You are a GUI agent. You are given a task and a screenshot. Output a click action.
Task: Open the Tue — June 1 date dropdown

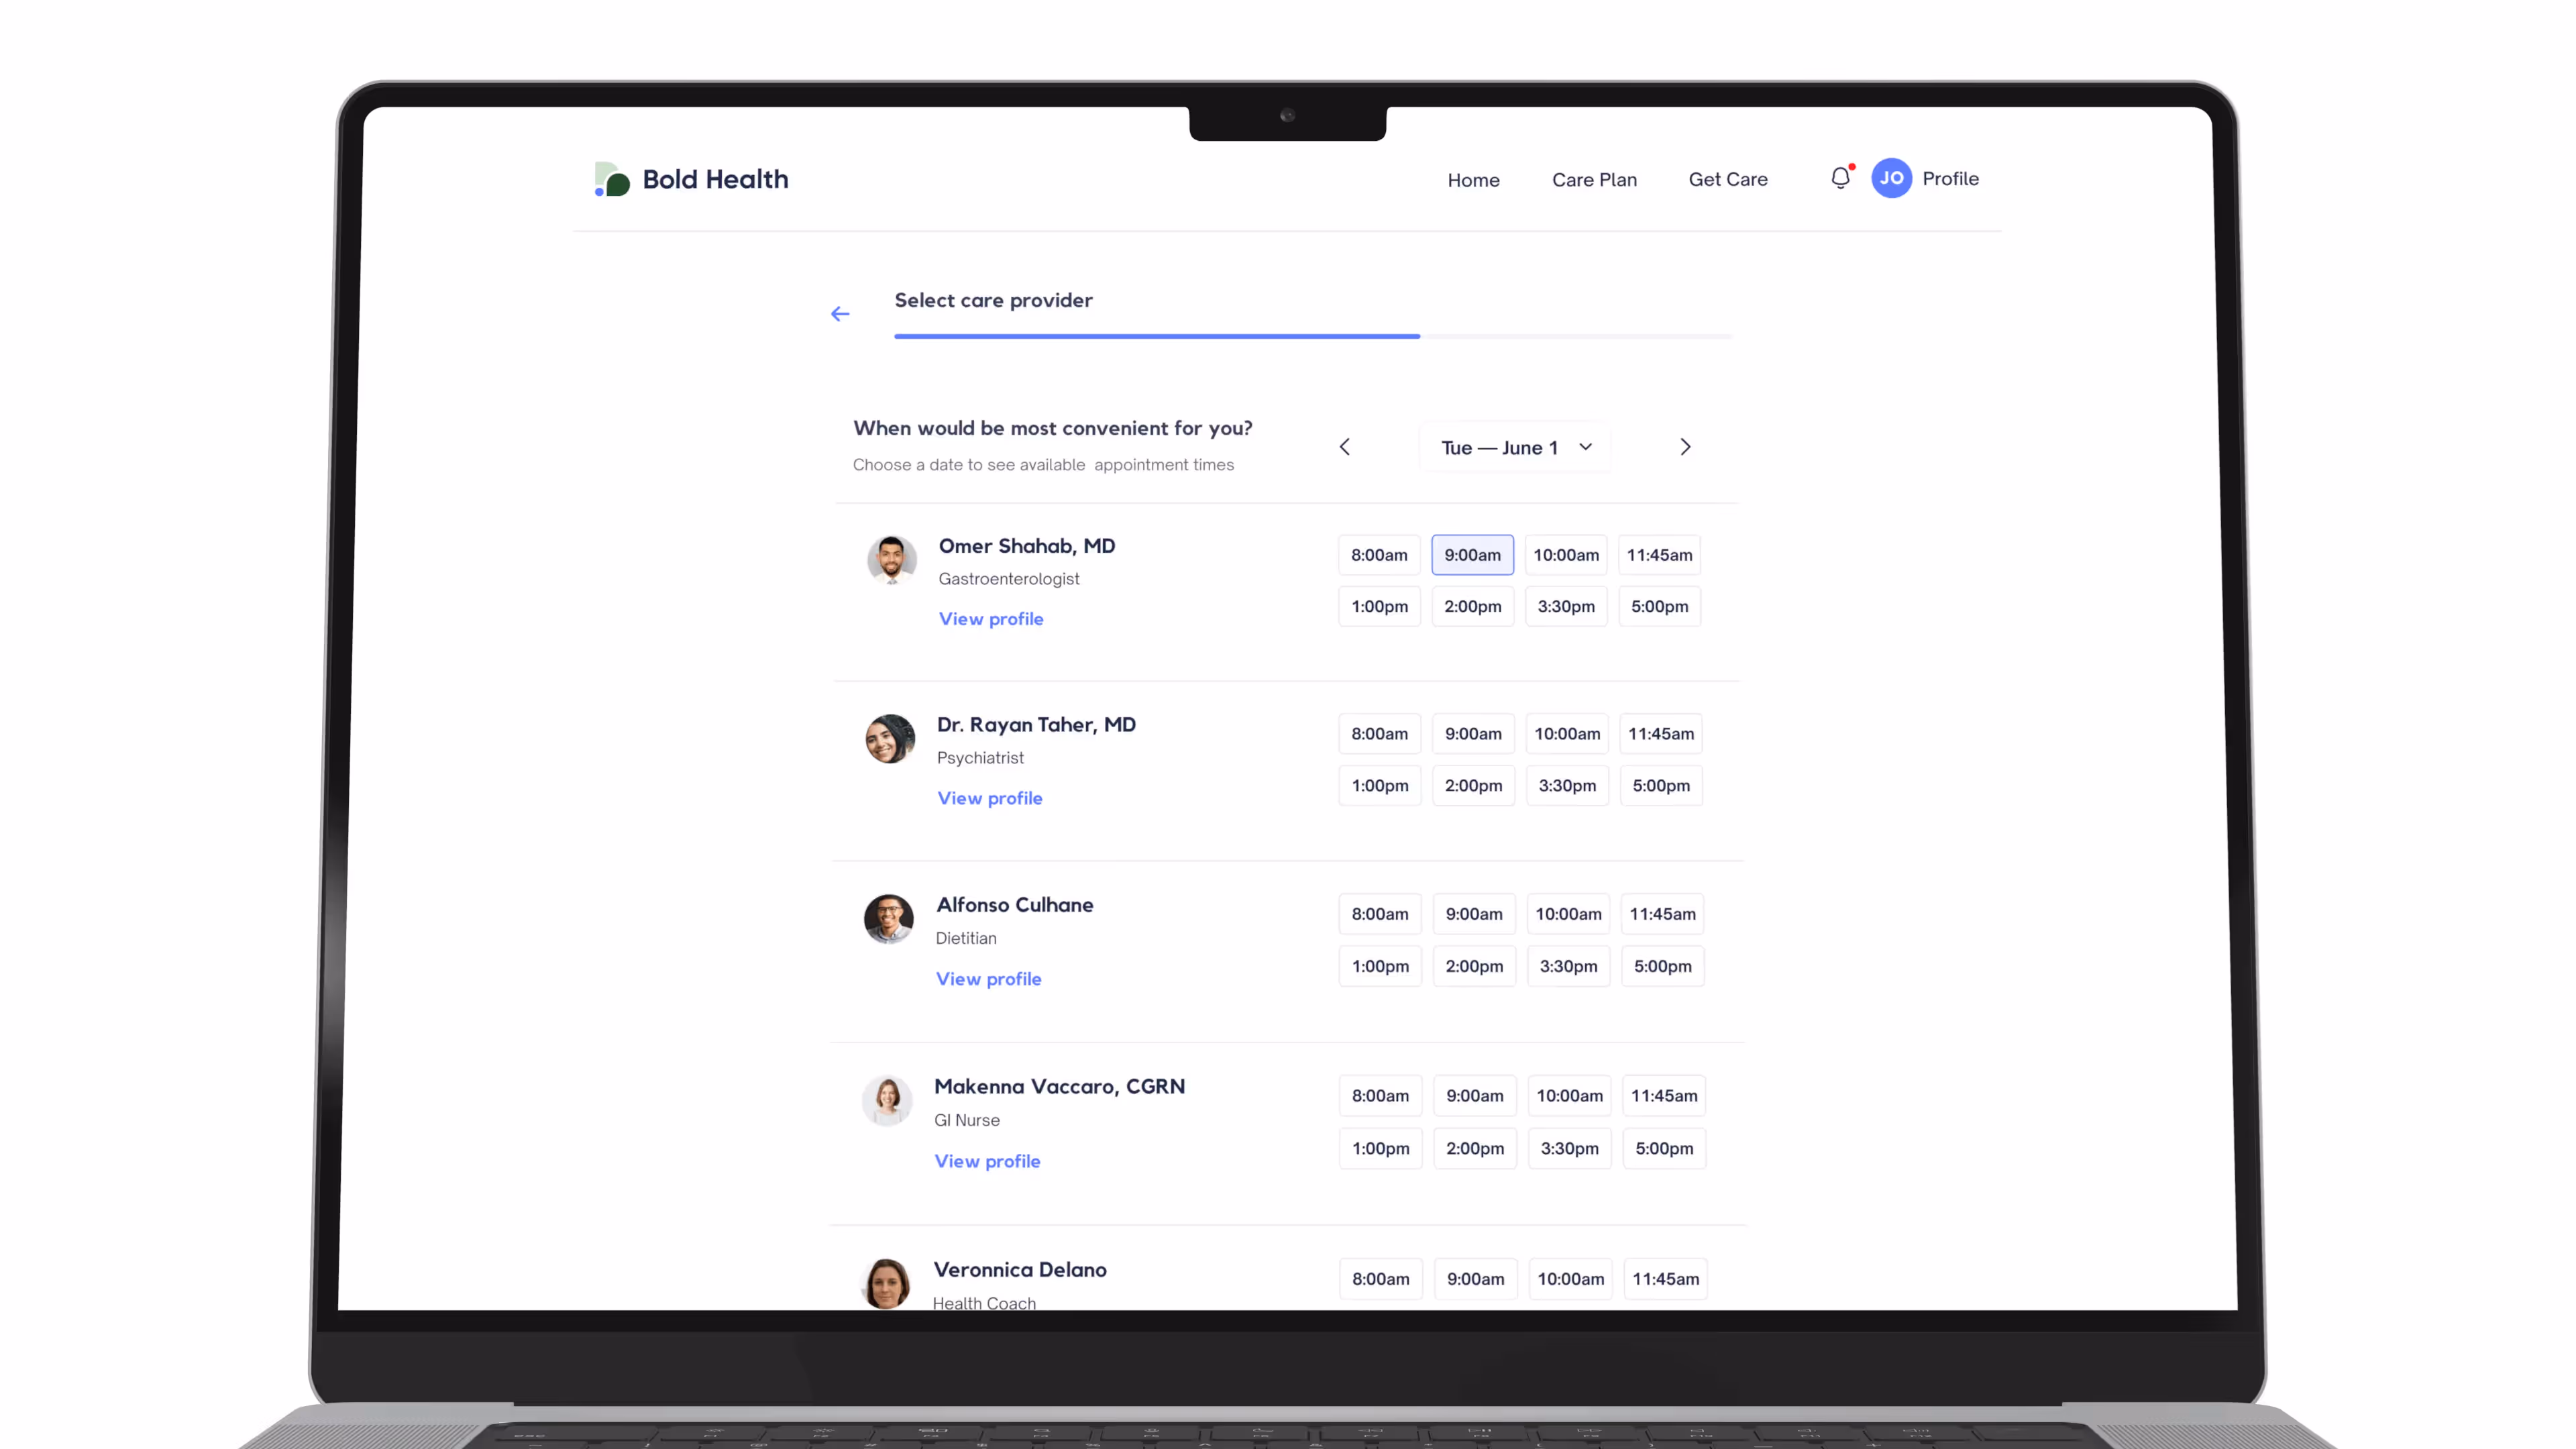click(1515, 448)
